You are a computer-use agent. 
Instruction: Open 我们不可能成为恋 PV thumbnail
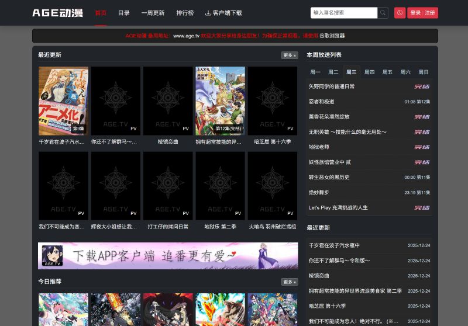pos(63,186)
